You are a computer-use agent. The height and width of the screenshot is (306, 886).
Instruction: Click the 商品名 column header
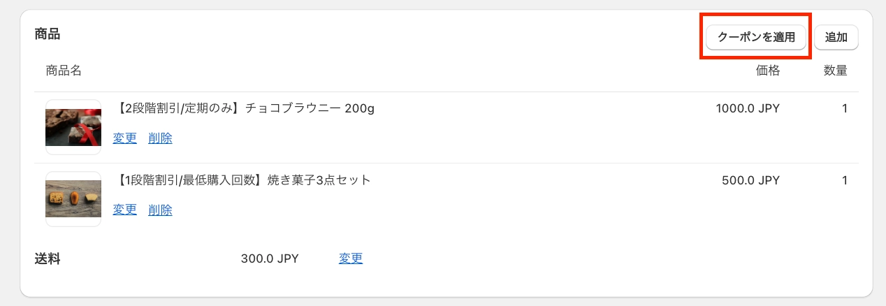coord(64,70)
